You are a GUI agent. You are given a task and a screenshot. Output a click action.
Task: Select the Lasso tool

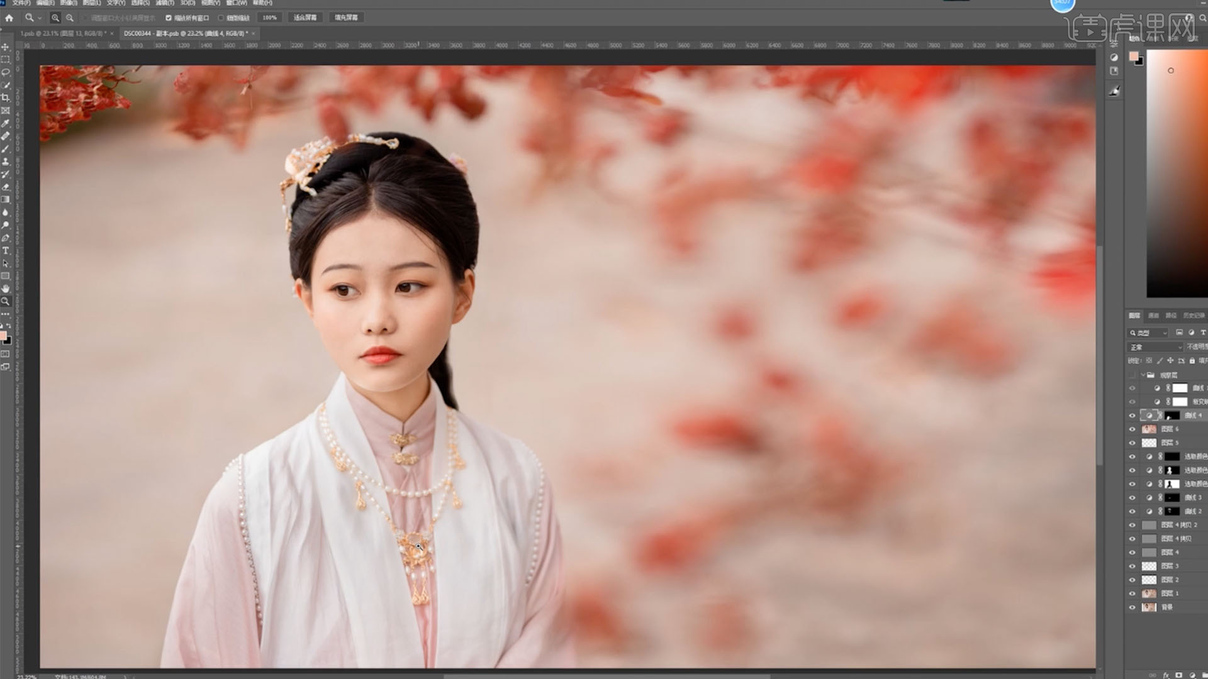(6, 72)
